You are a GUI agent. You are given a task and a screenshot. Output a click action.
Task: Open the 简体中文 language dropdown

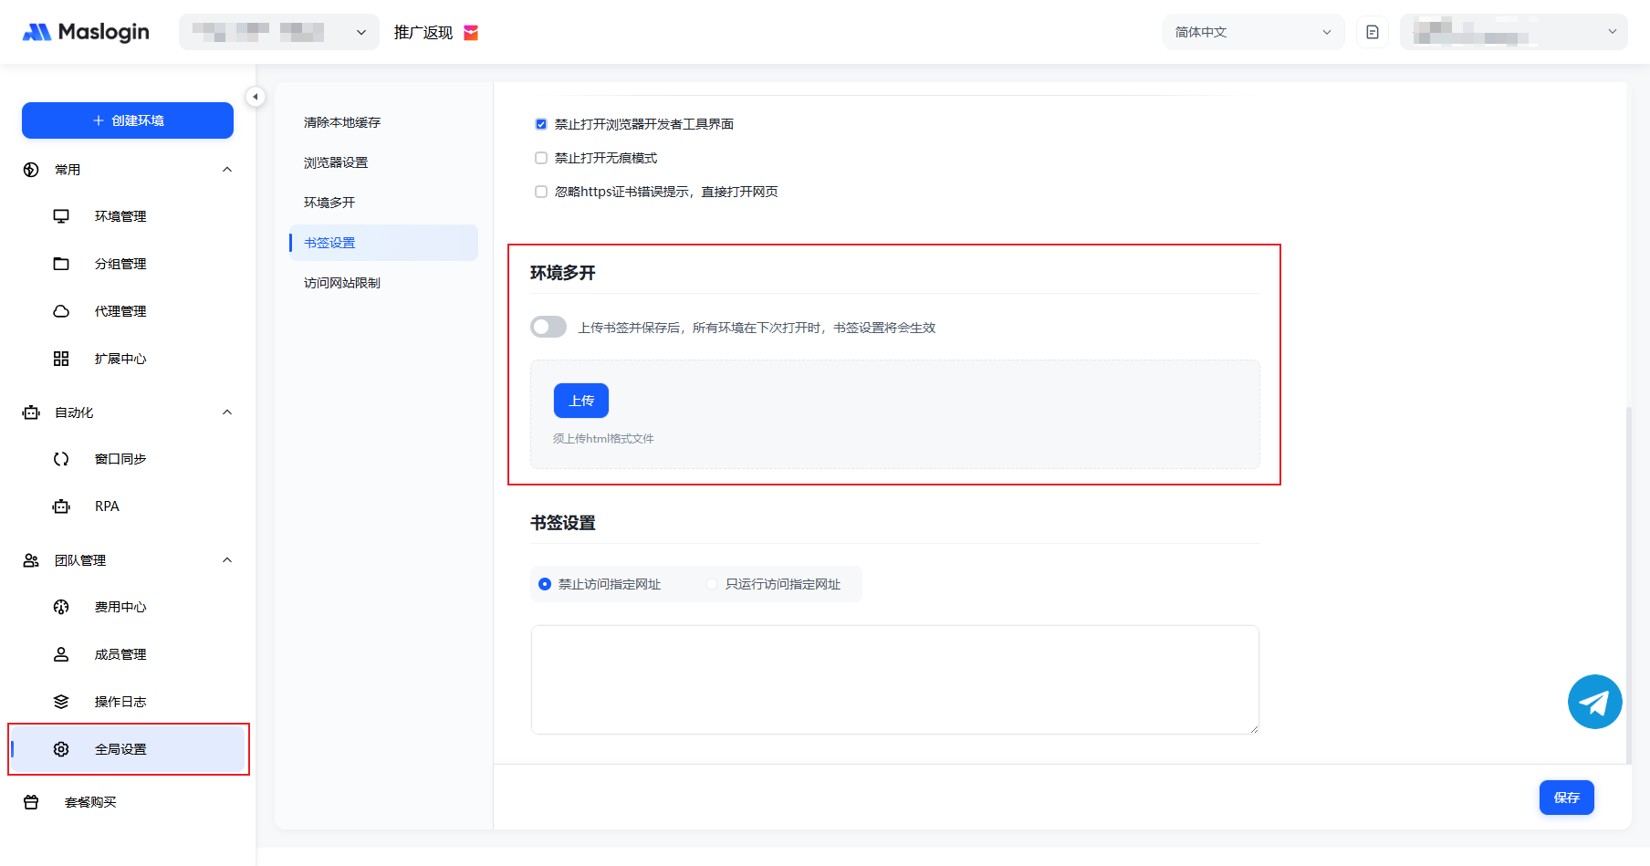[1252, 32]
